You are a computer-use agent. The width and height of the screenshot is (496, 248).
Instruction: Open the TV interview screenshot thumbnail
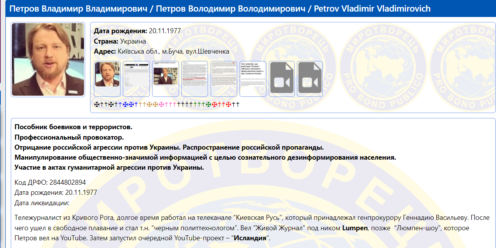click(x=165, y=77)
